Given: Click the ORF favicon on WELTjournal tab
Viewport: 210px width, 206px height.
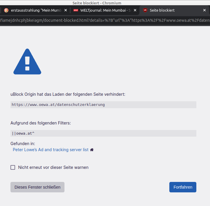Looking at the screenshot, I should coord(76,10).
